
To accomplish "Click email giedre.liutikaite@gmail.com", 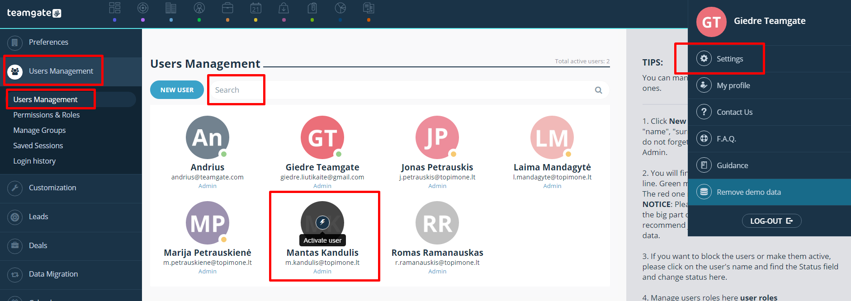I will [322, 177].
